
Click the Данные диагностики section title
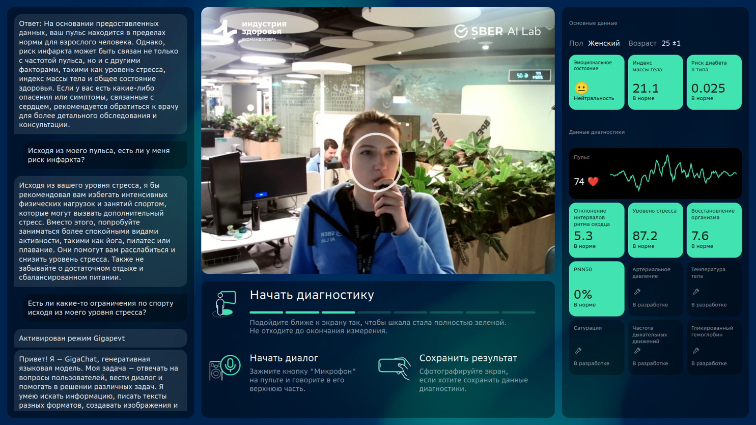pos(597,132)
